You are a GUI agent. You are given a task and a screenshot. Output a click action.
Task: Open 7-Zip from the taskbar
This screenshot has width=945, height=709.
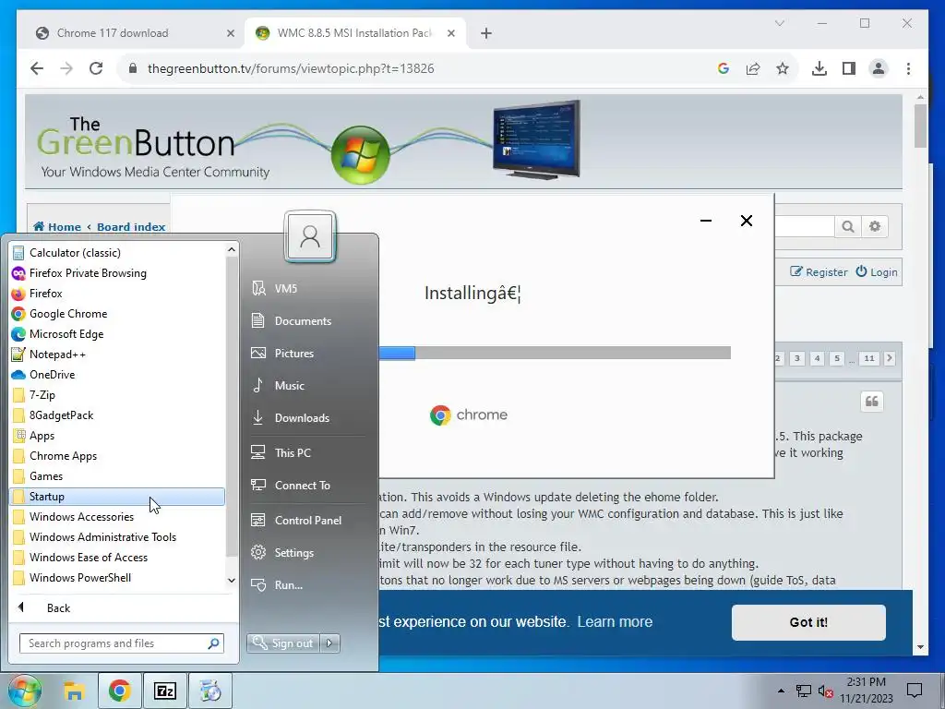[164, 691]
